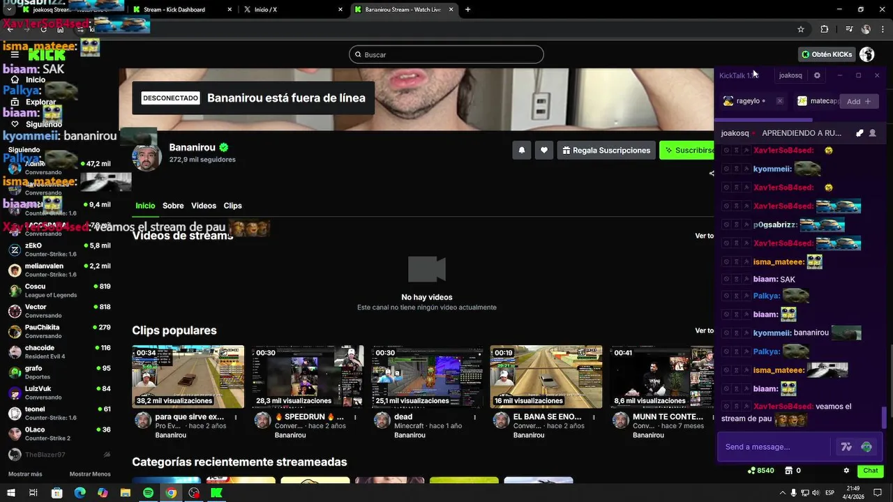Image resolution: width=893 pixels, height=502 pixels.
Task: Click the pin icon in joakosq chat header
Action: click(860, 133)
